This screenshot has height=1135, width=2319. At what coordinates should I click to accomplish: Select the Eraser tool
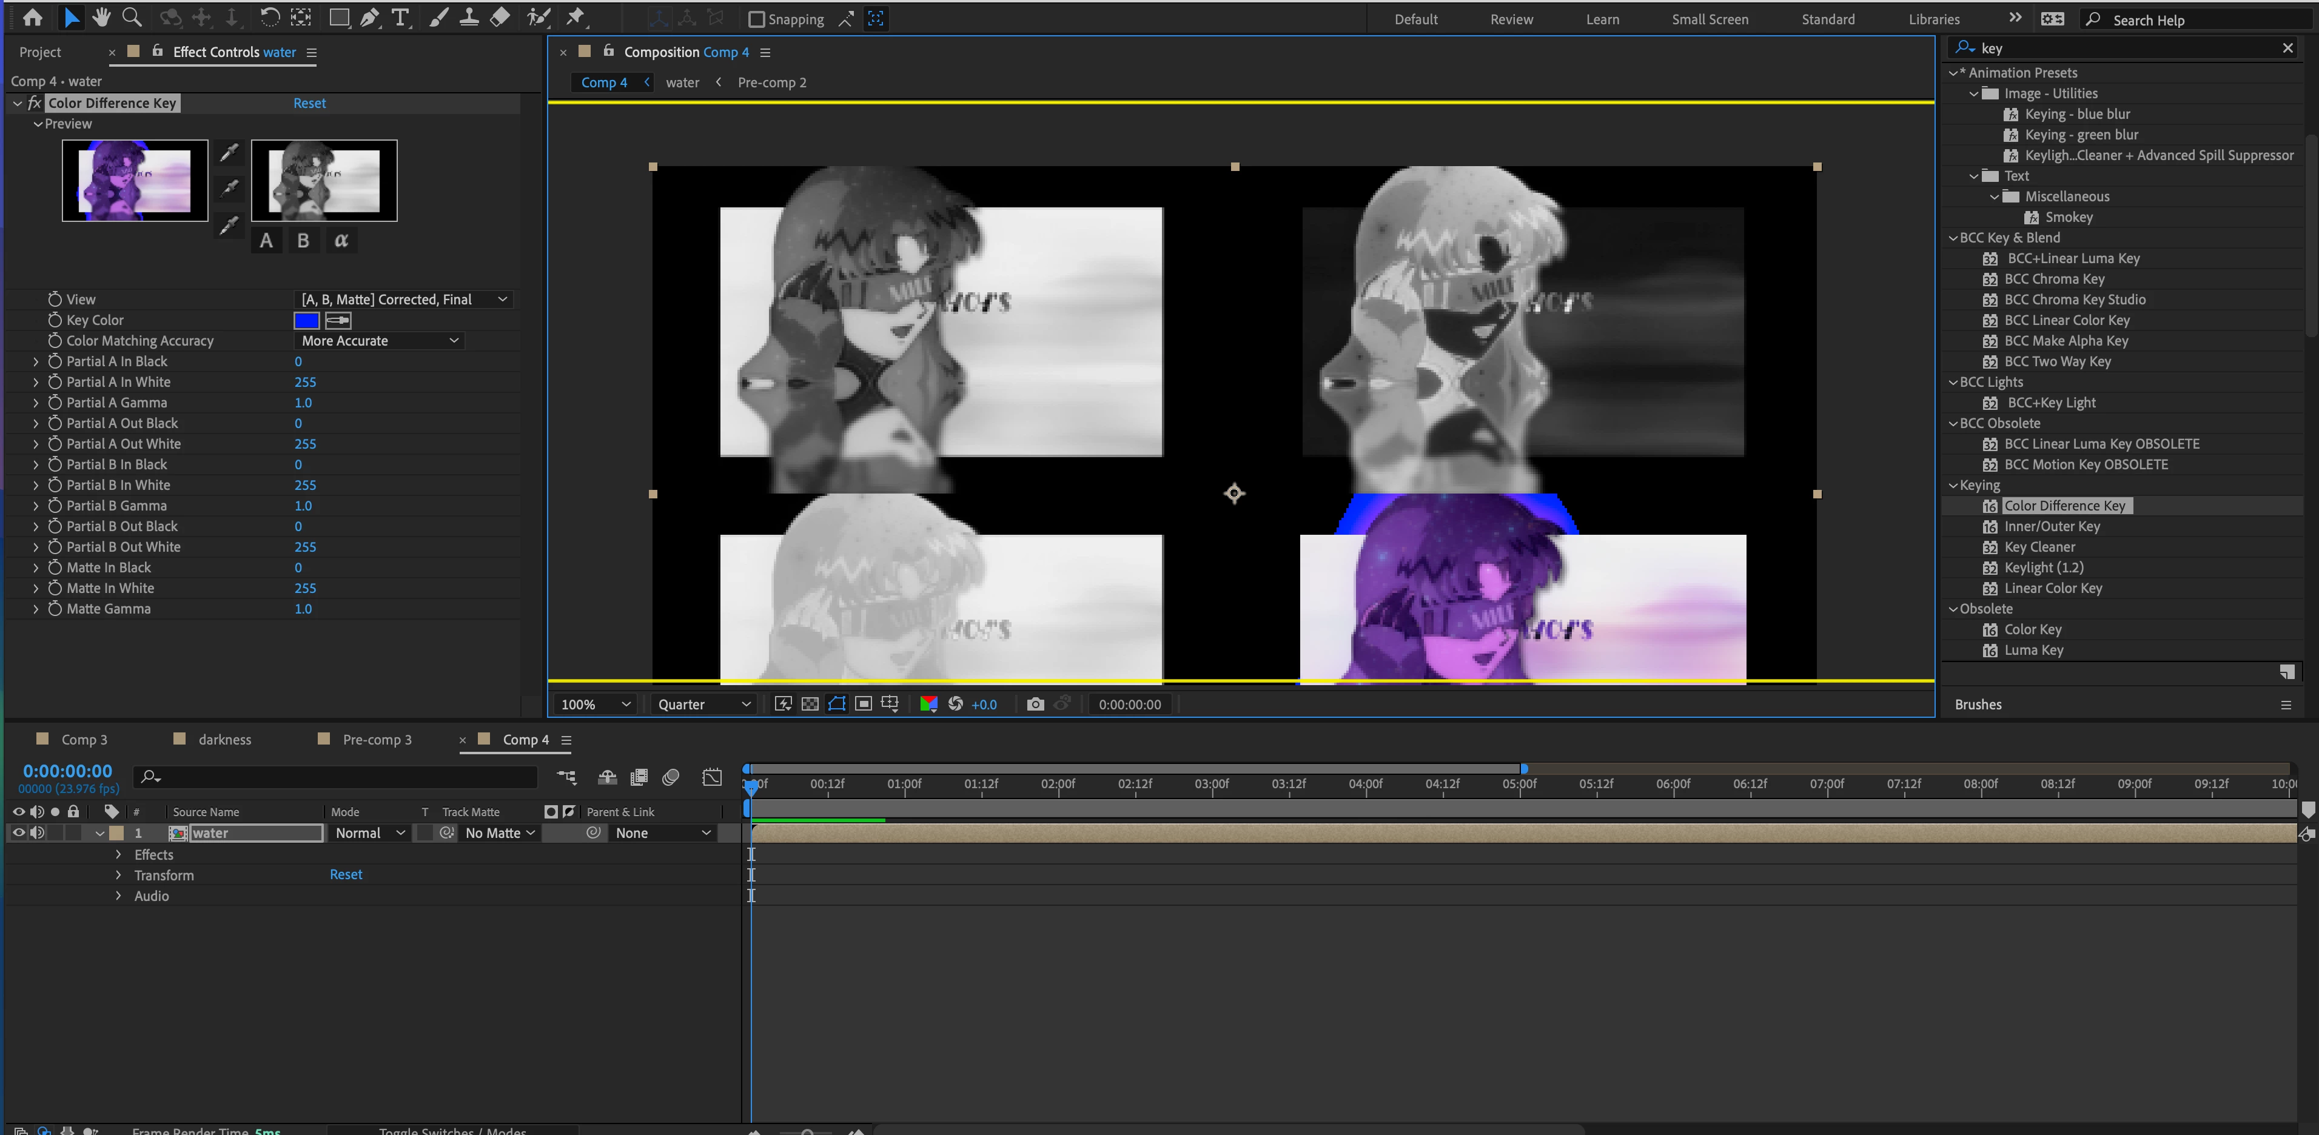[x=500, y=17]
